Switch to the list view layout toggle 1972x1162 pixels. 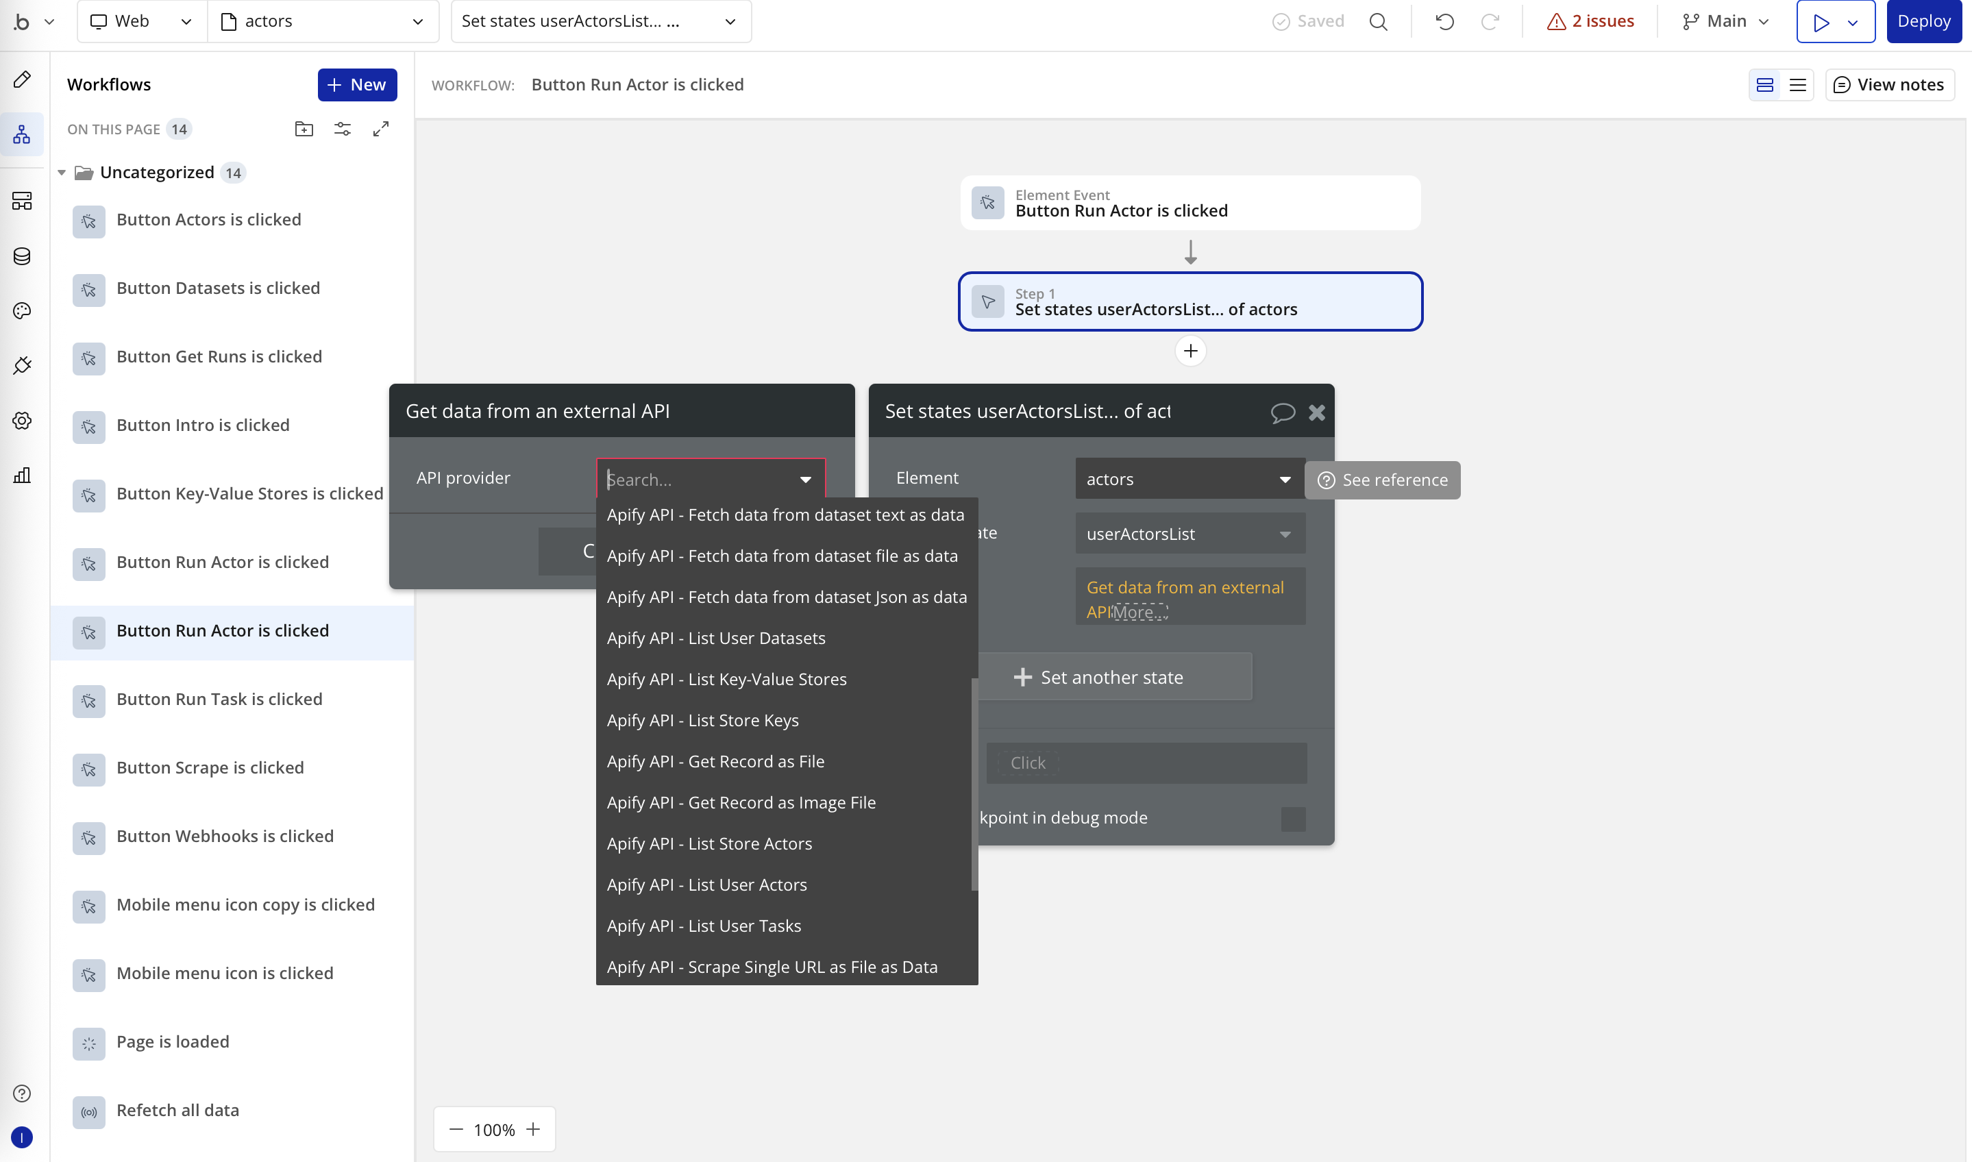(1797, 84)
